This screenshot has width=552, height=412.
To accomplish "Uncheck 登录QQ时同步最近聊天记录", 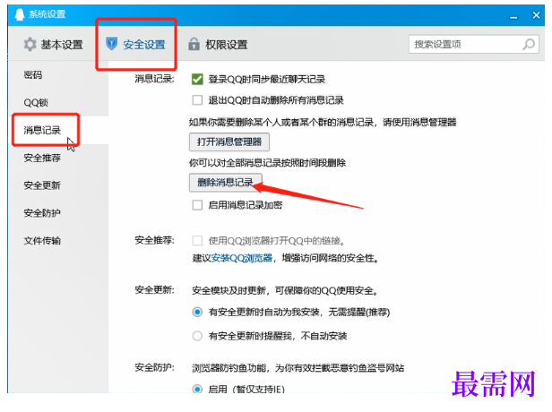I will [197, 79].
